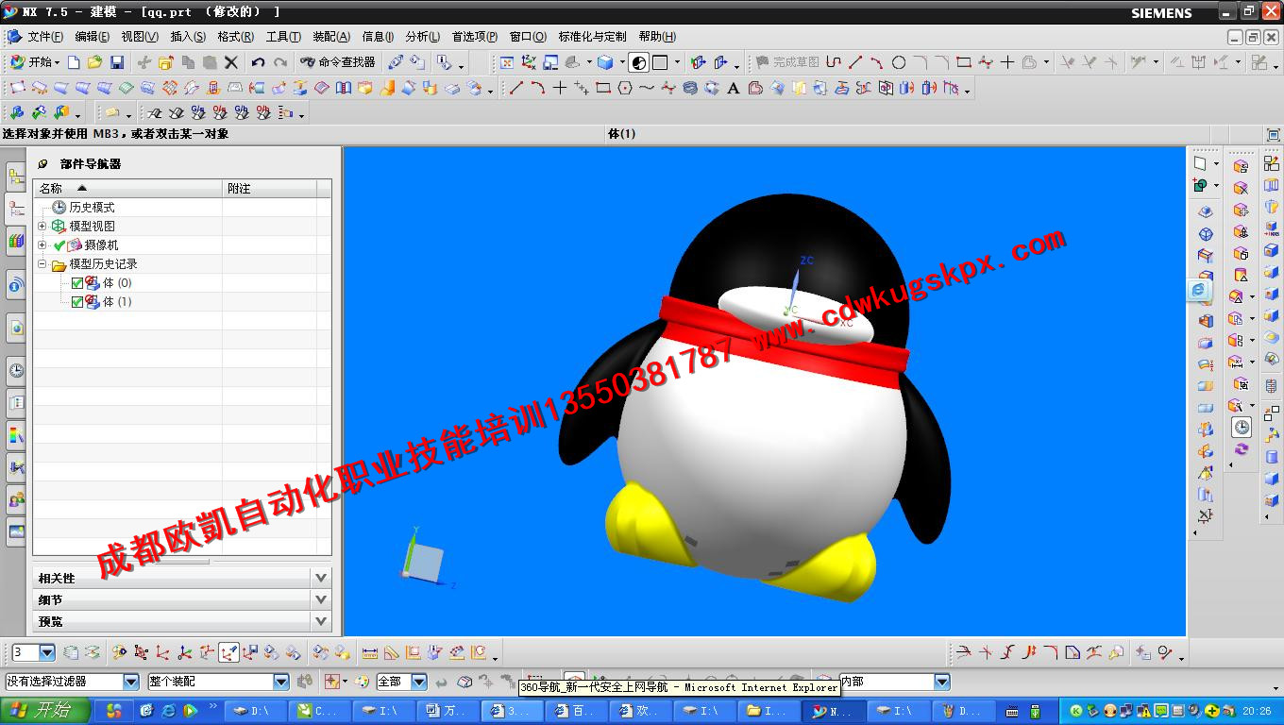Screen dimensions: 1284x725
Task: Click the Measure distance ruler icon
Action: click(x=369, y=652)
